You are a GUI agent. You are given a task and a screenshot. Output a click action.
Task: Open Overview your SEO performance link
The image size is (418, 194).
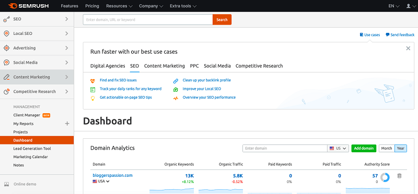point(210,98)
